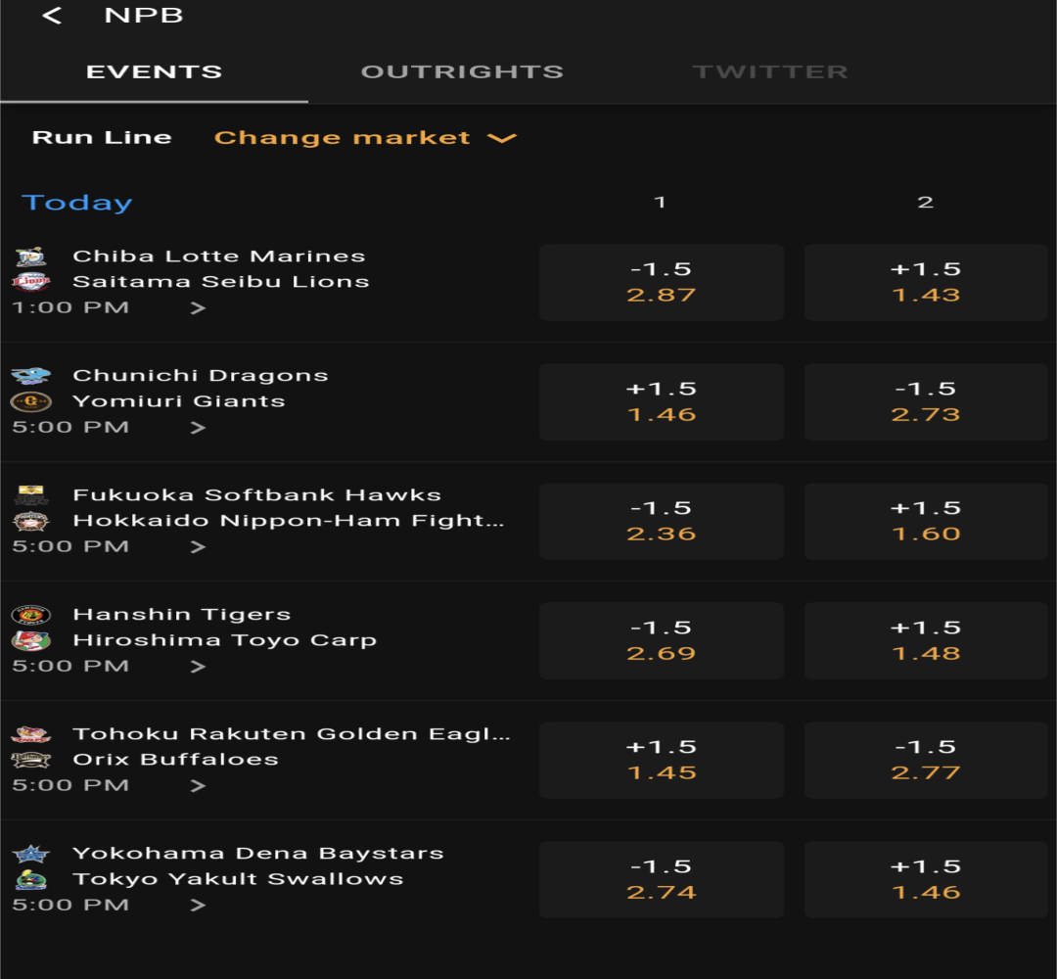Bet Rakuten Golden Eagles +1.5 at 1.45
This screenshot has height=979, width=1057.
coord(662,760)
